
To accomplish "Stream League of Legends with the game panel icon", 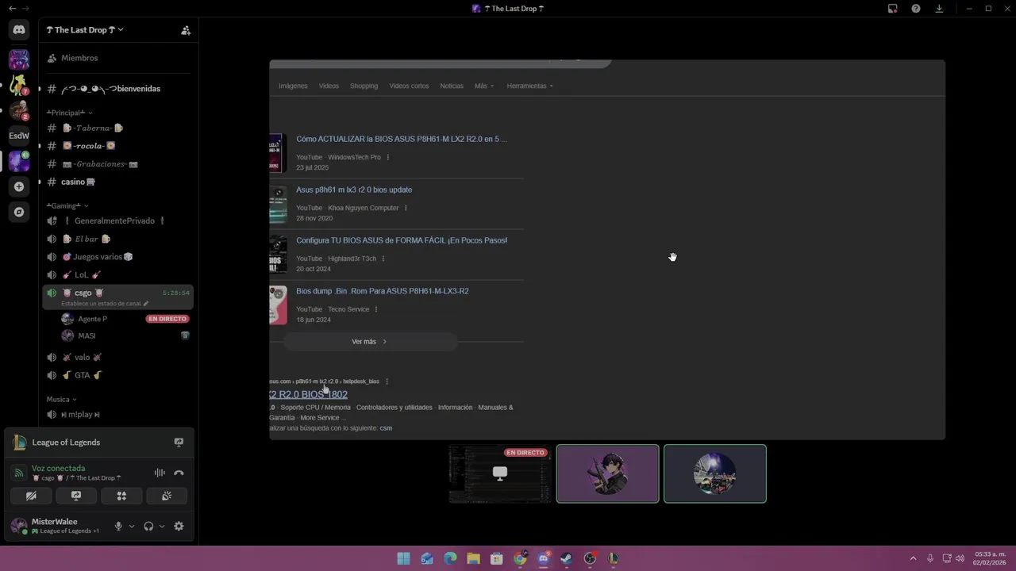I will 179,443.
